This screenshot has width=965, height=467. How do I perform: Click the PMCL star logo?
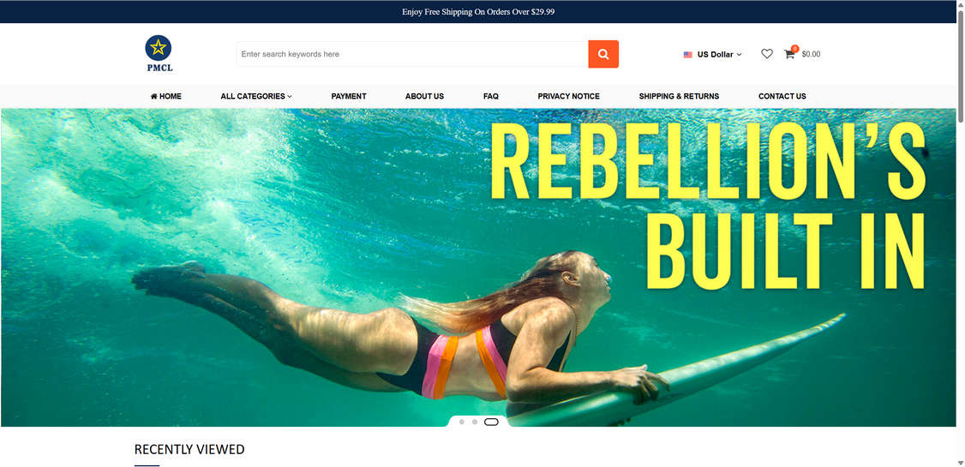pyautogui.click(x=159, y=54)
